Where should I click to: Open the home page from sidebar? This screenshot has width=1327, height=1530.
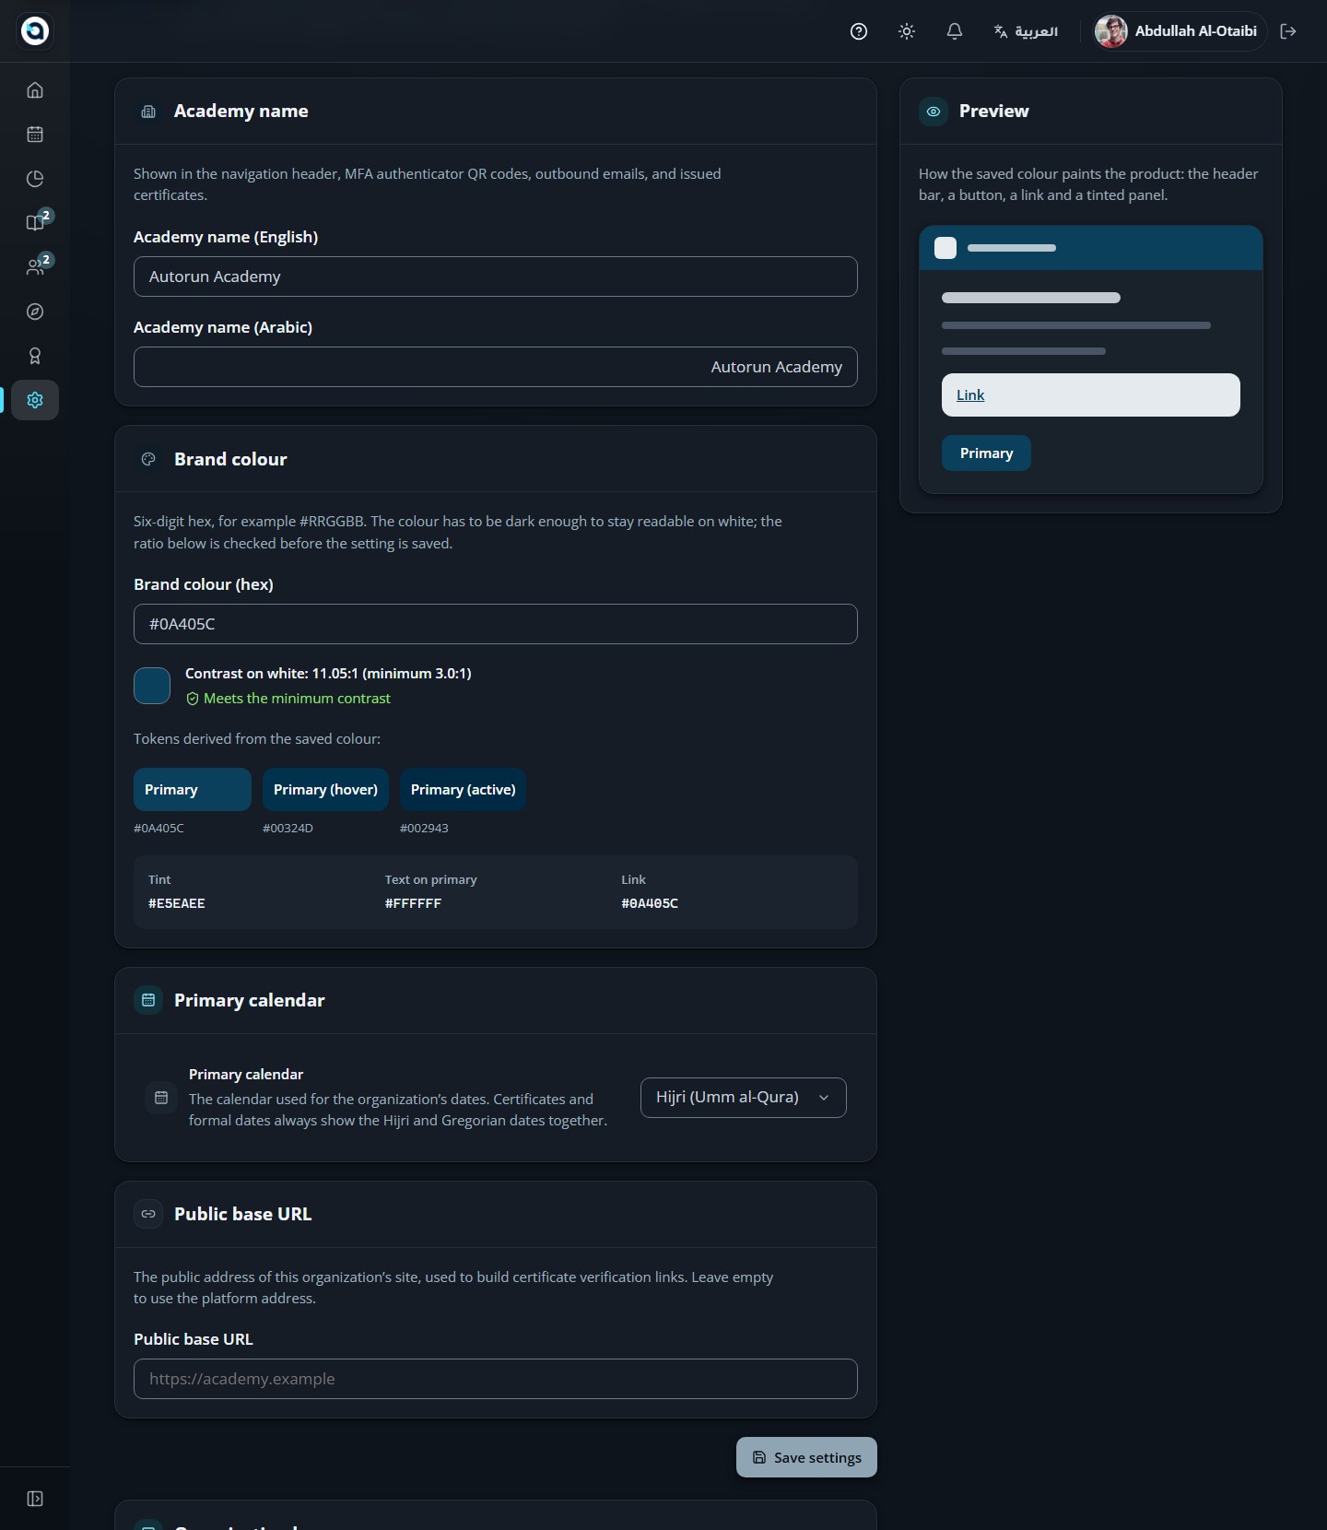pyautogui.click(x=35, y=90)
